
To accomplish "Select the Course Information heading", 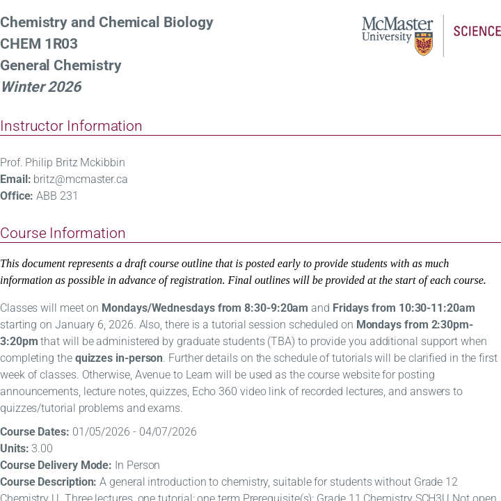I will tap(63, 233).
